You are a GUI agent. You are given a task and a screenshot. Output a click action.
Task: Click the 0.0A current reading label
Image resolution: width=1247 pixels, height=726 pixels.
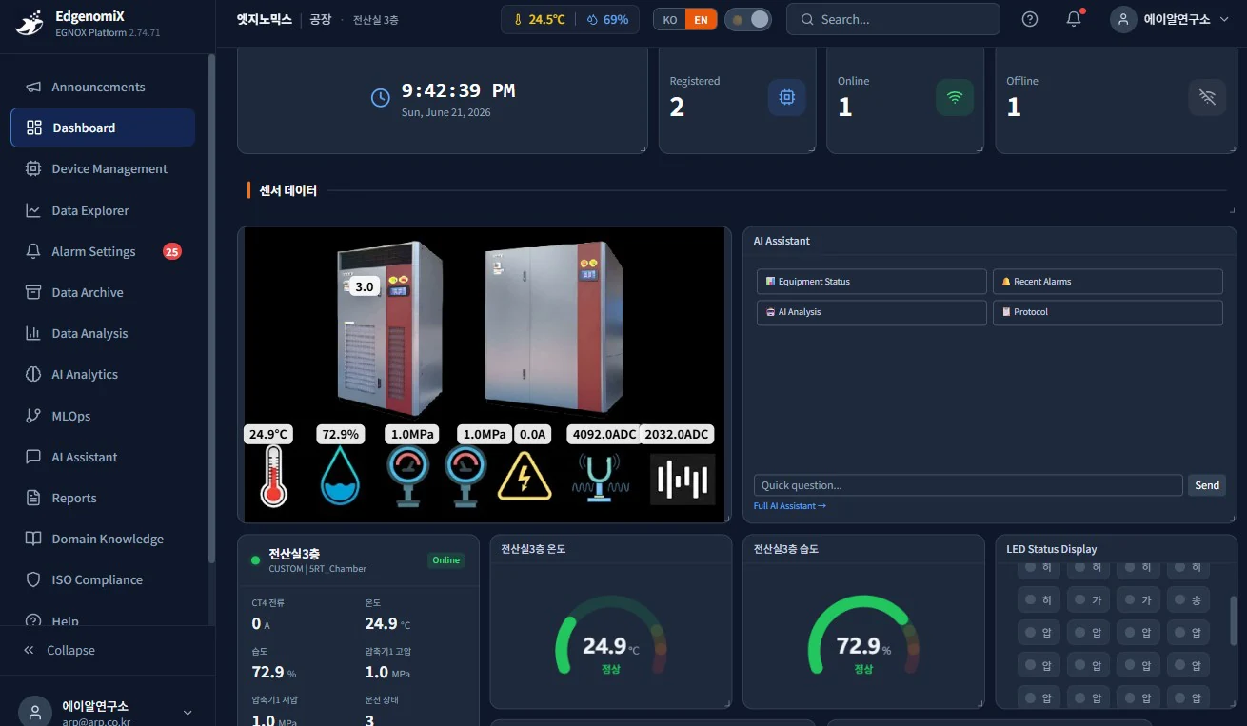533,434
